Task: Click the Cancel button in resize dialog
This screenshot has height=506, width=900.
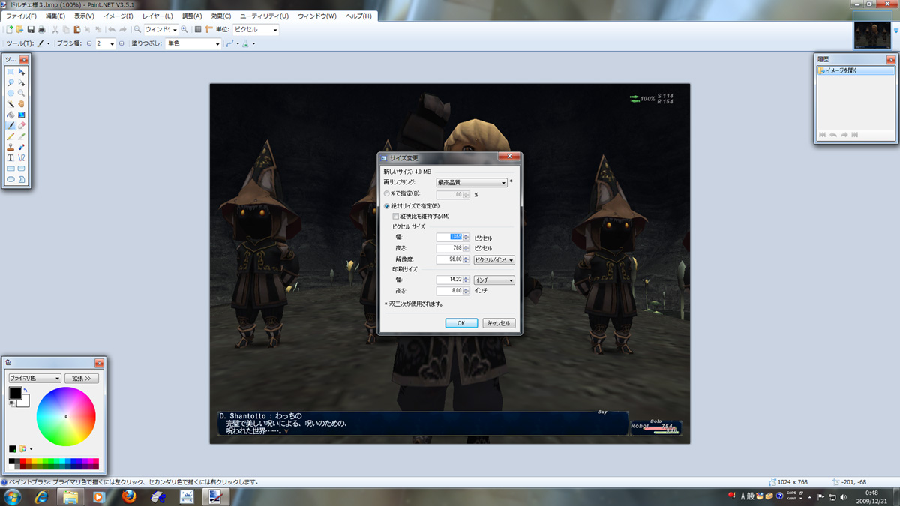Action: pos(499,323)
